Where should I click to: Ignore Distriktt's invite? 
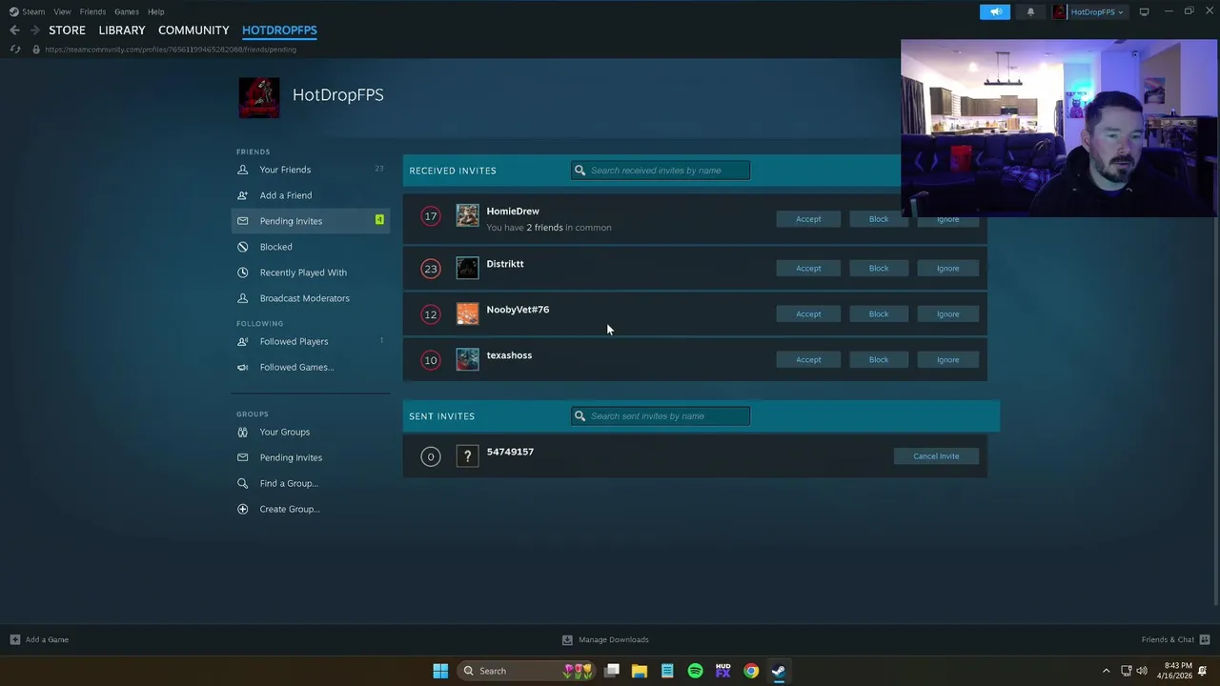947,269
